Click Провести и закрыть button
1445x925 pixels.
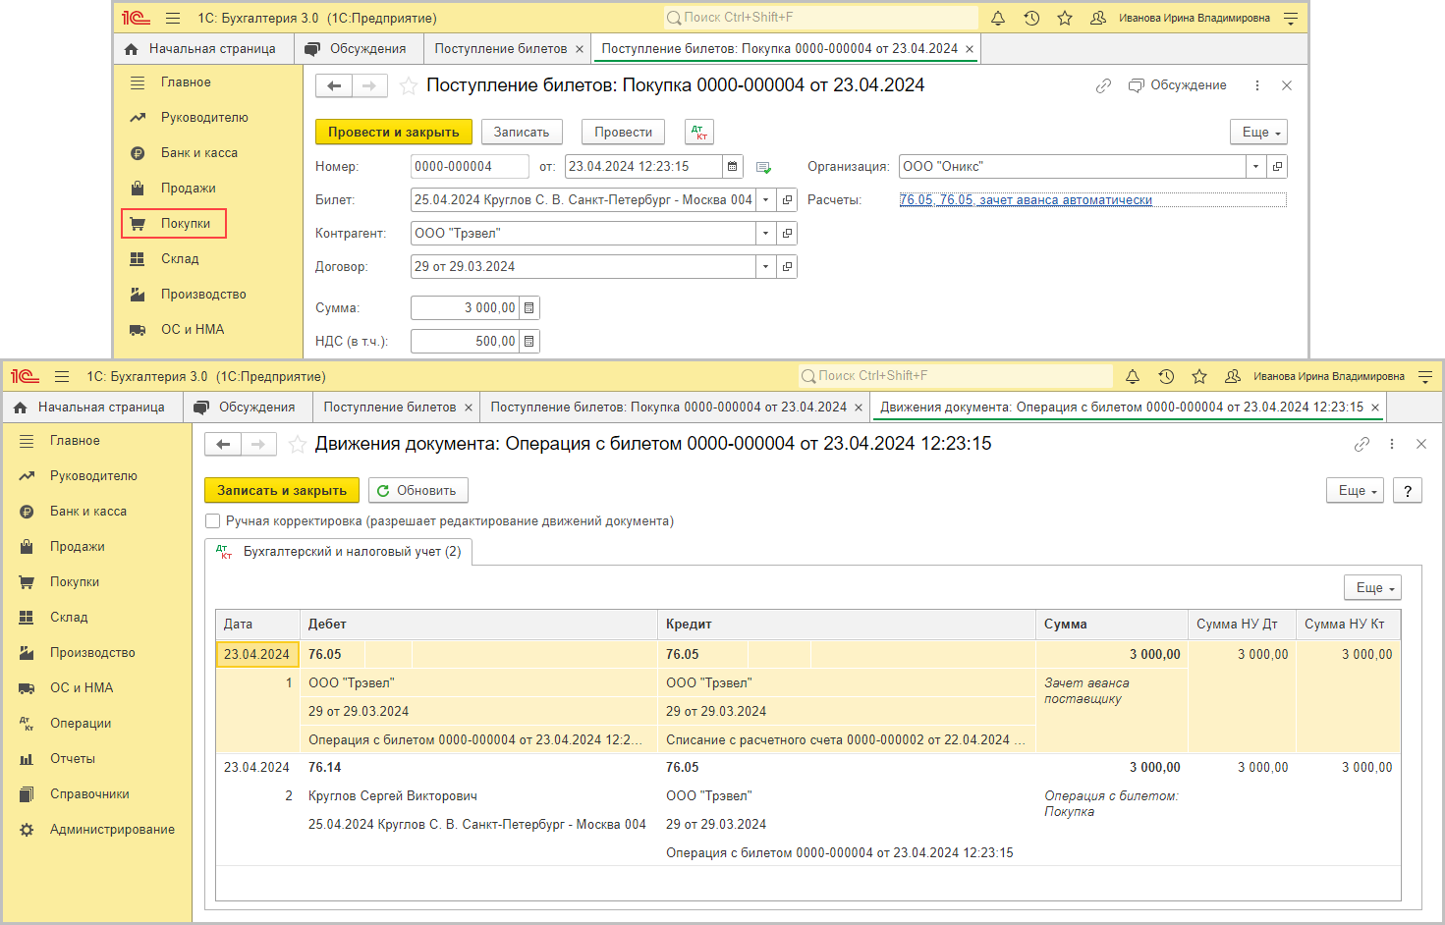pyautogui.click(x=394, y=132)
